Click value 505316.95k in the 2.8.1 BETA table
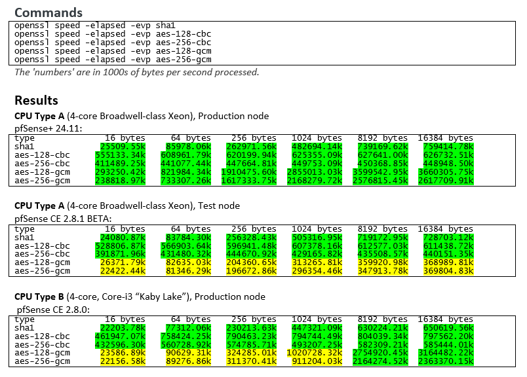527x377 pixels. (x=317, y=238)
